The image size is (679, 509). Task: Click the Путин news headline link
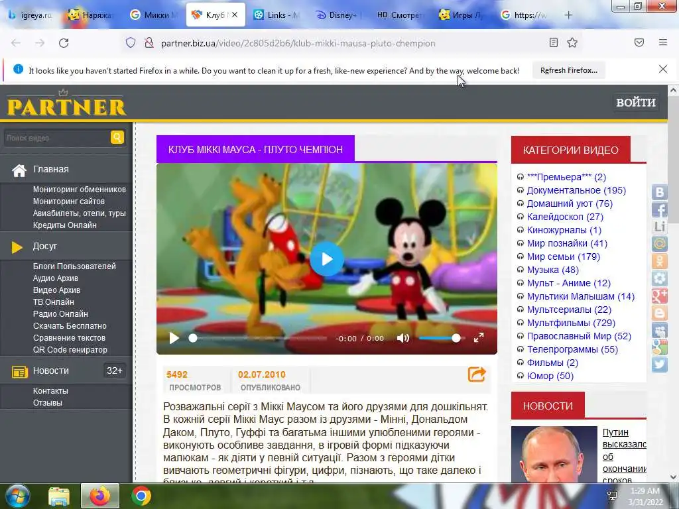coord(624,455)
